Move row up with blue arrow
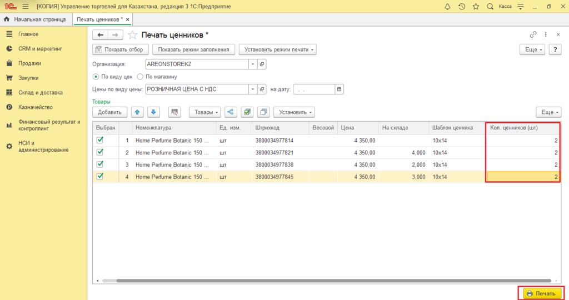This screenshot has width=569, height=300. 137,112
